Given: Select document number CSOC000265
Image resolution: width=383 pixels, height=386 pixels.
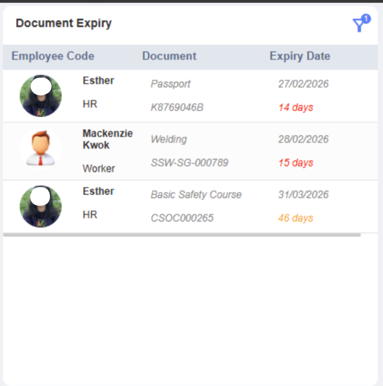Looking at the screenshot, I should [182, 218].
